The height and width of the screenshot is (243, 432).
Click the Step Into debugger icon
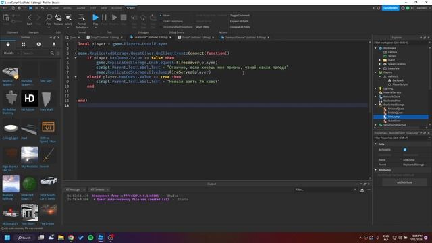click(134, 18)
